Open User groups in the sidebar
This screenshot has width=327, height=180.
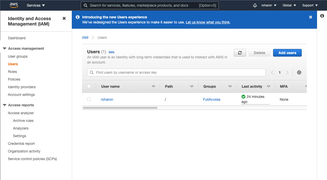pyautogui.click(x=18, y=56)
